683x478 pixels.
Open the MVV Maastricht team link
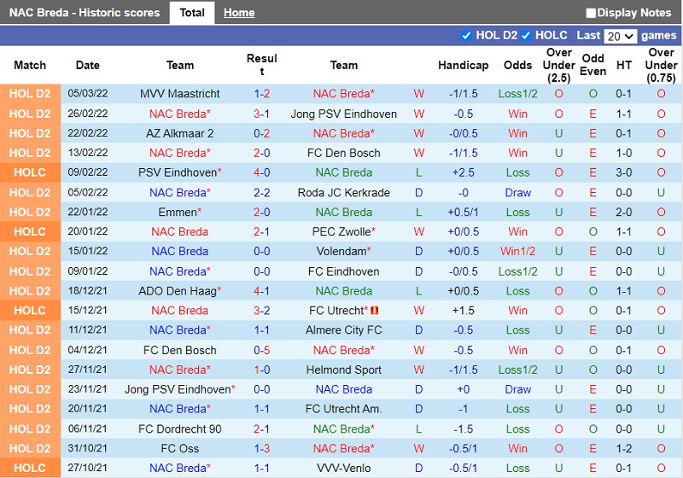(x=180, y=94)
